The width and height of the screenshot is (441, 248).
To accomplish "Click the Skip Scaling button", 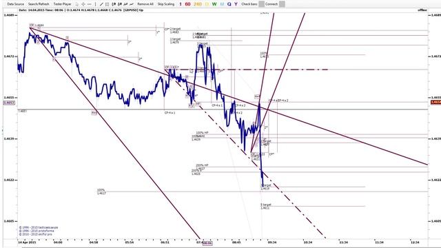I will (166, 4).
